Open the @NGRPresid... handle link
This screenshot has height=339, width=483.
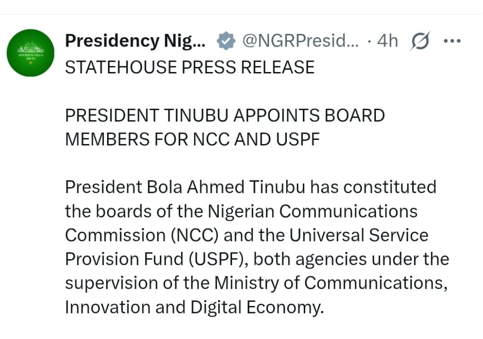(x=300, y=40)
